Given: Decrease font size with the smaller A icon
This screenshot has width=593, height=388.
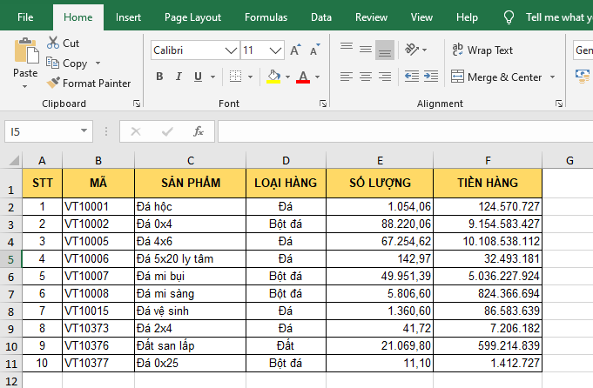Looking at the screenshot, I should point(313,50).
